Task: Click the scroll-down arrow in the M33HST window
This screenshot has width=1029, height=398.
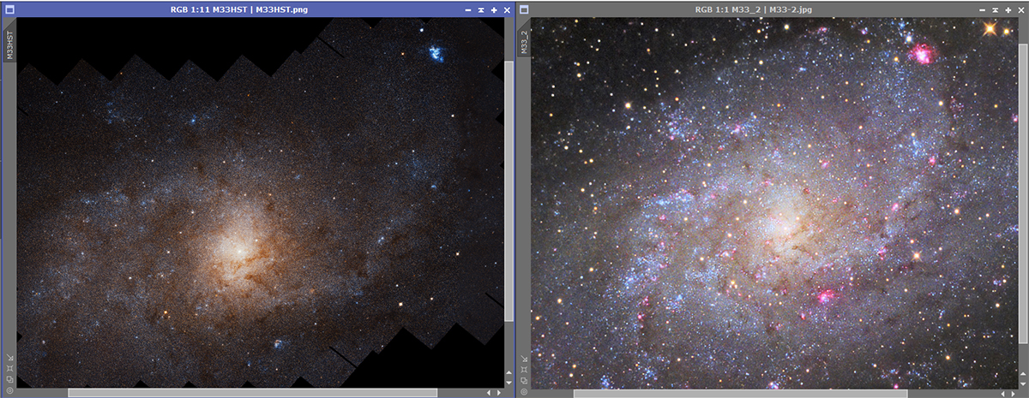Action: click(x=508, y=383)
